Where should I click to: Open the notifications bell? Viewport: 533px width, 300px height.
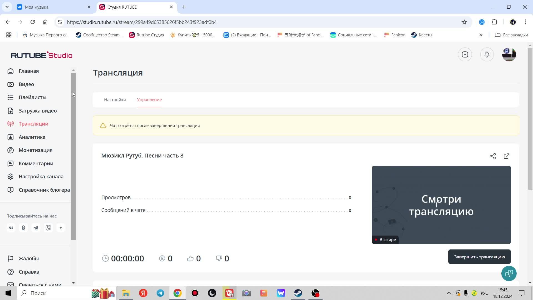tap(487, 55)
